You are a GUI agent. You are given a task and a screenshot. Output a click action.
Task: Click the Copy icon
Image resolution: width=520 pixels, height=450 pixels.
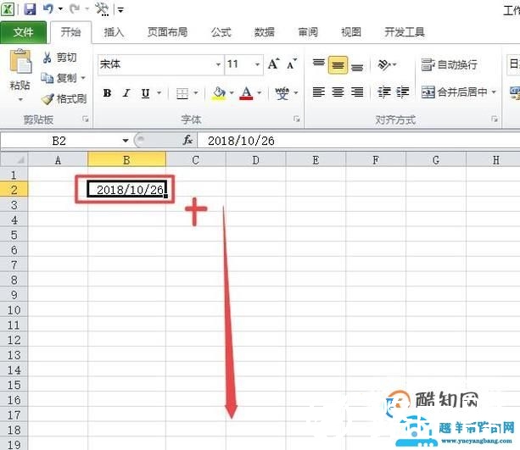click(48, 78)
